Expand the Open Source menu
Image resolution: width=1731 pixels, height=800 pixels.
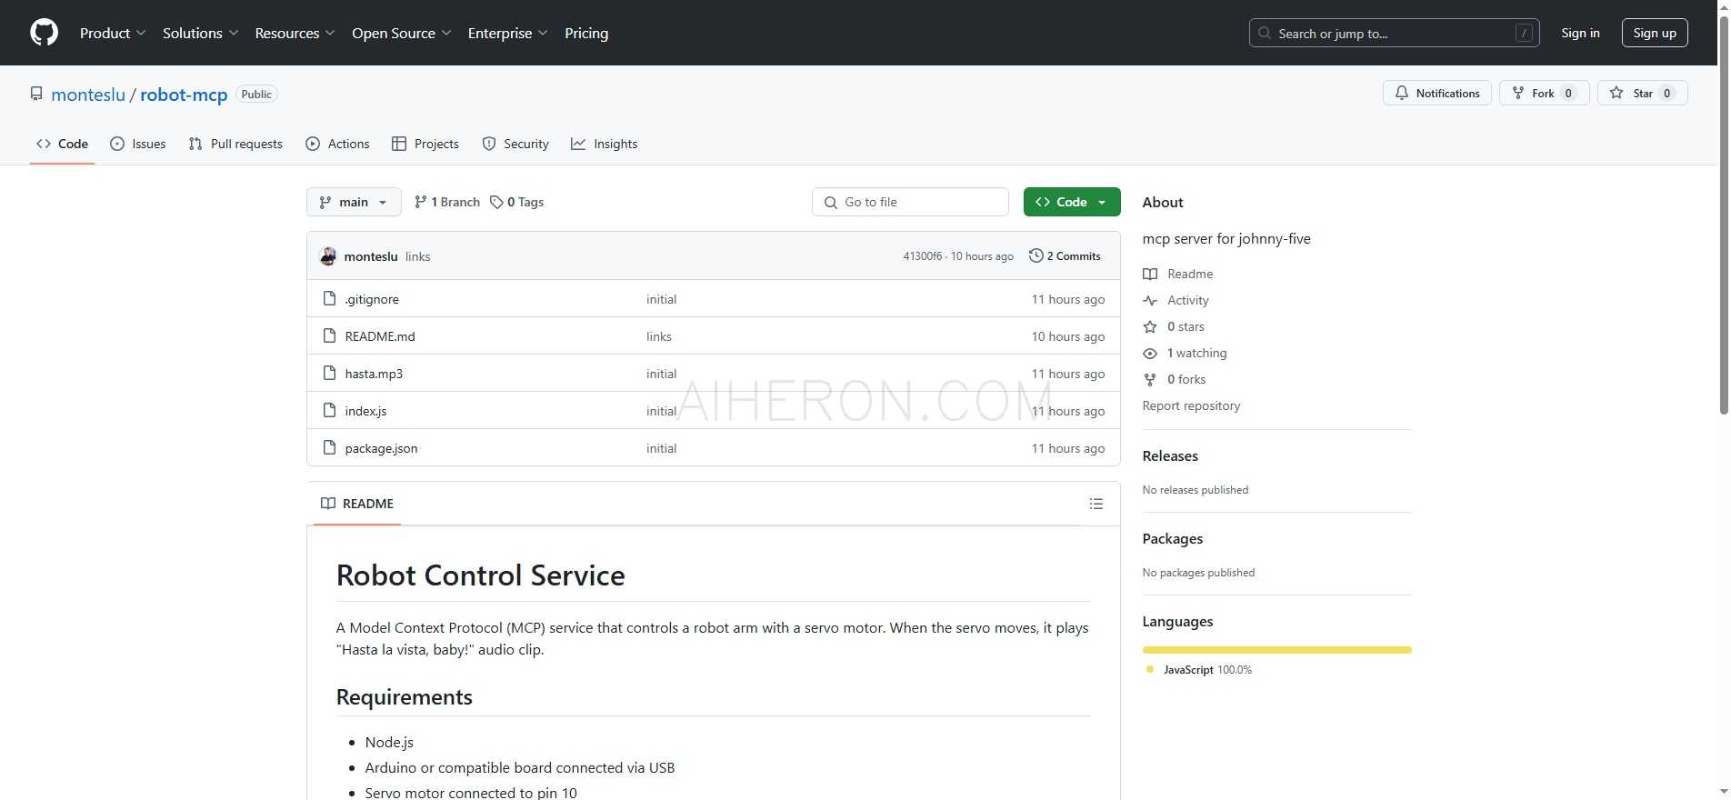tap(401, 33)
